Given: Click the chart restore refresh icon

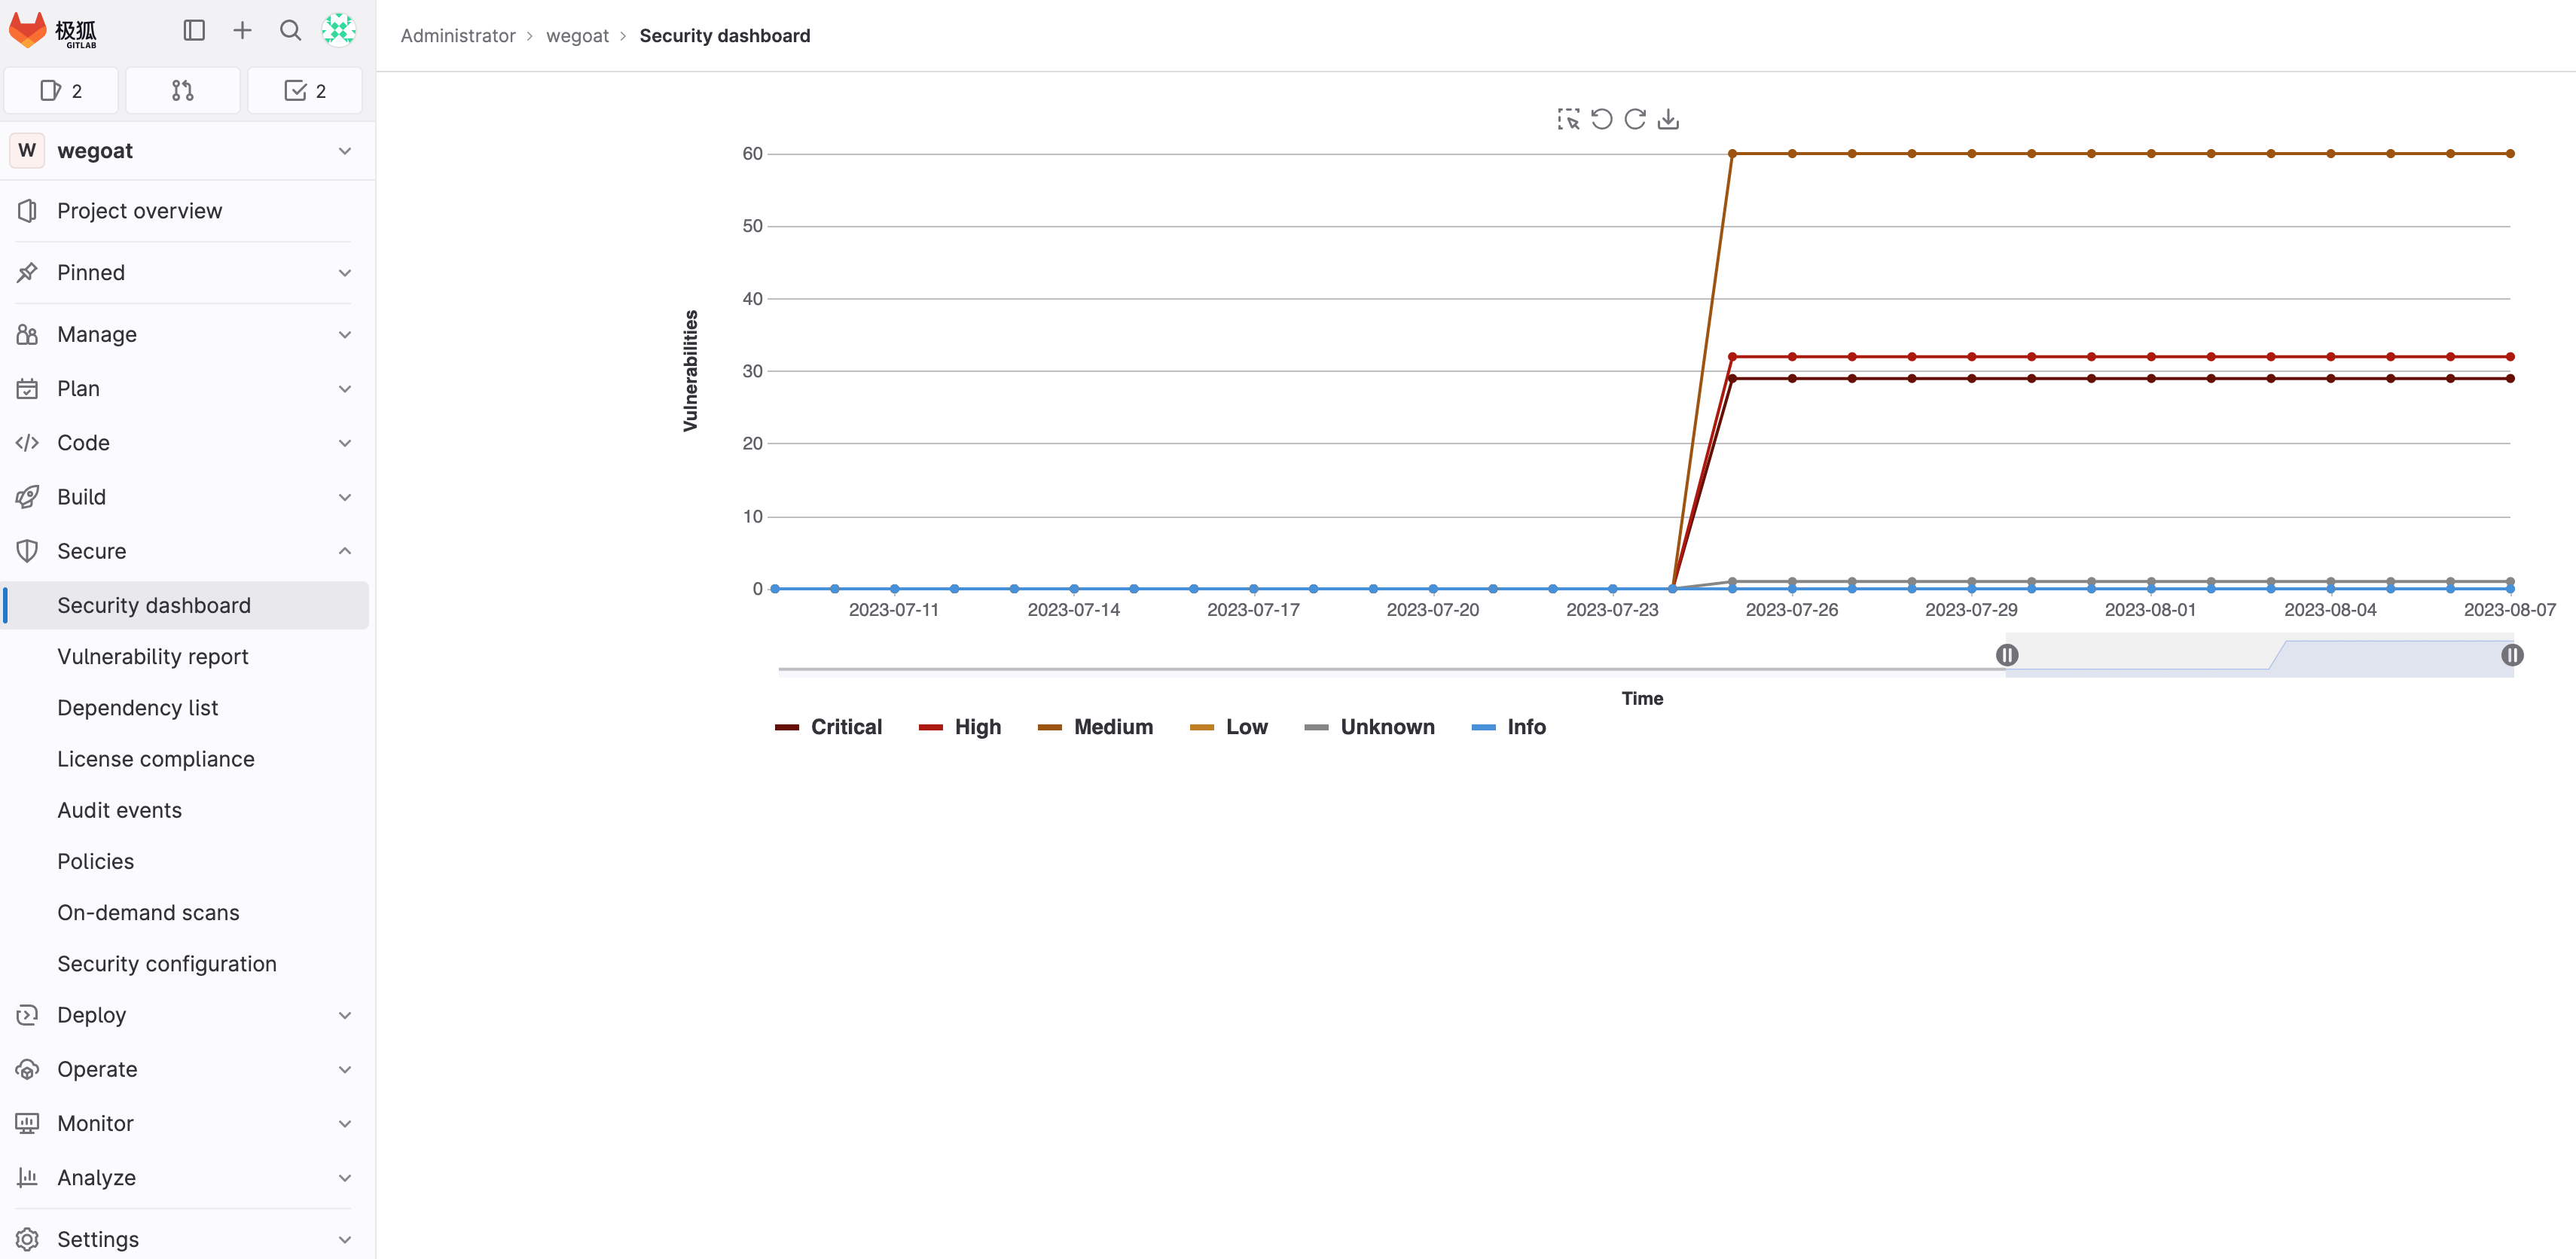Looking at the screenshot, I should tap(1635, 119).
